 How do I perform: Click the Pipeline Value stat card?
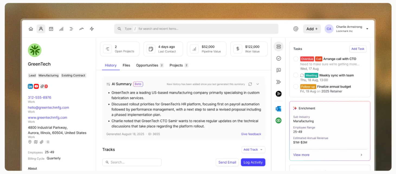[207, 49]
